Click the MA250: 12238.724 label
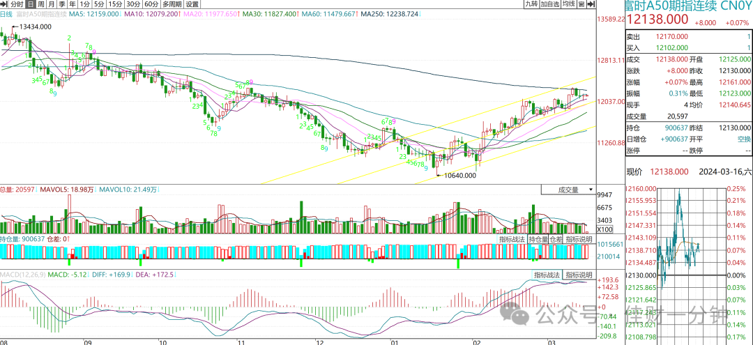Image resolution: width=753 pixels, height=345 pixels. pyautogui.click(x=390, y=14)
